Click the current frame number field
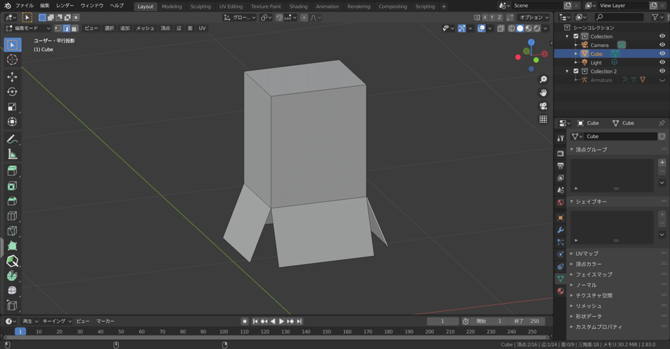670x349 pixels. pos(442,321)
